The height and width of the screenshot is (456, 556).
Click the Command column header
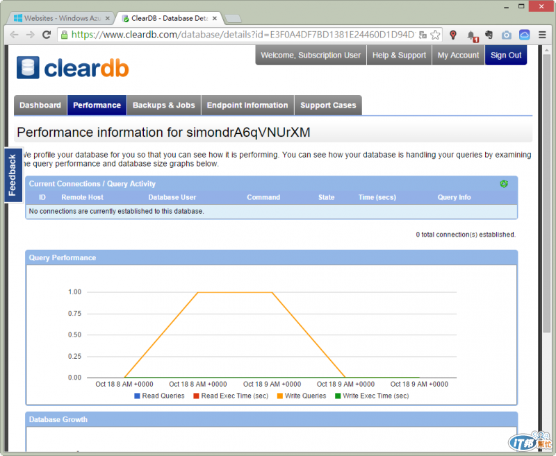click(x=263, y=198)
